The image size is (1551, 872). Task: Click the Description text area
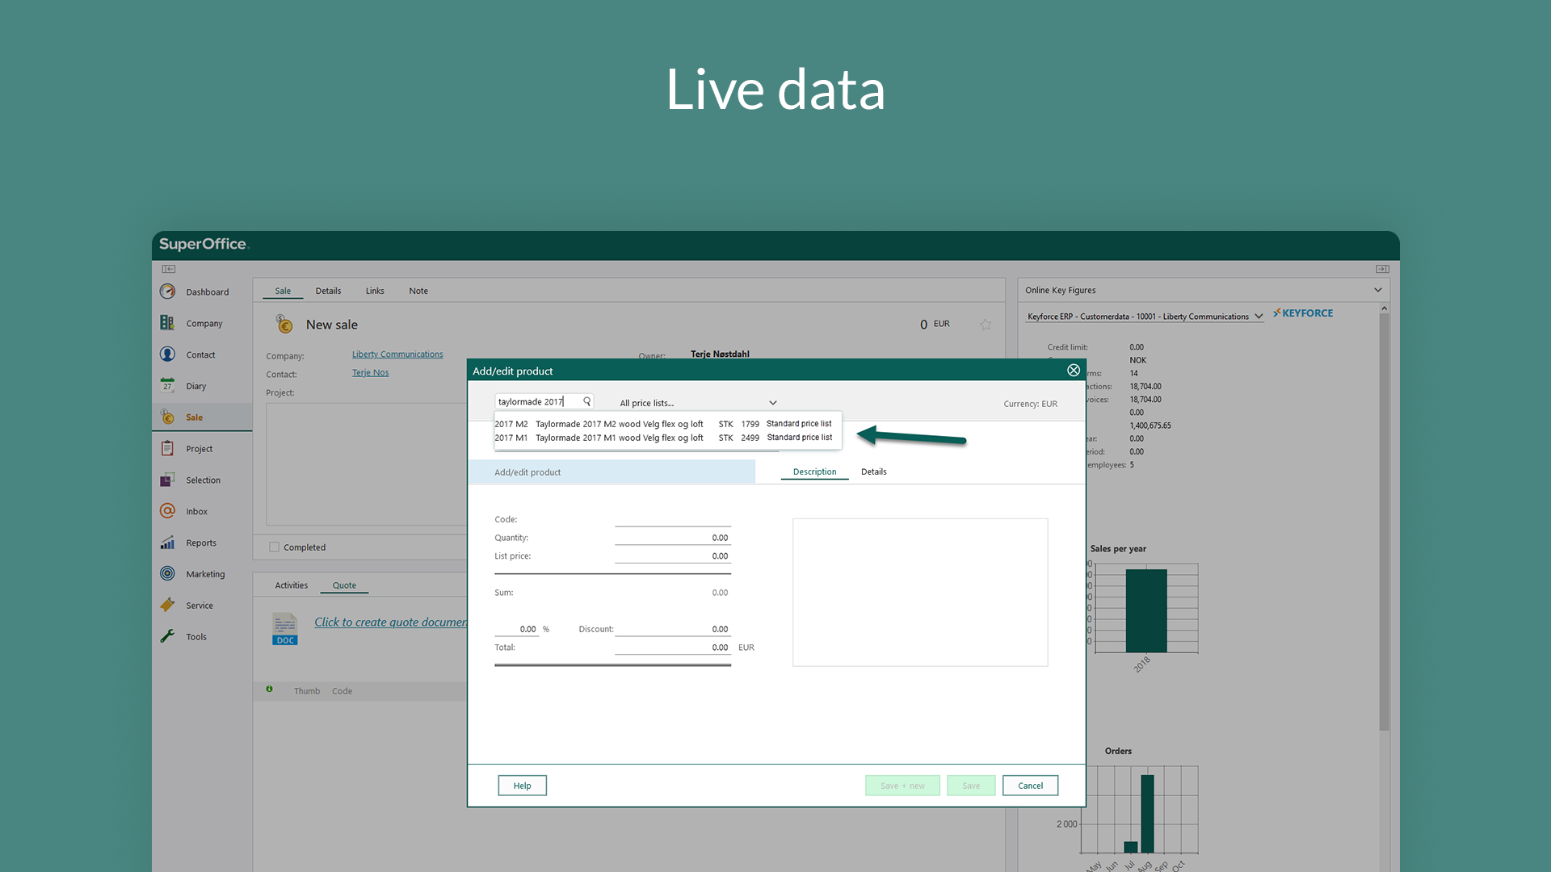[x=920, y=593]
